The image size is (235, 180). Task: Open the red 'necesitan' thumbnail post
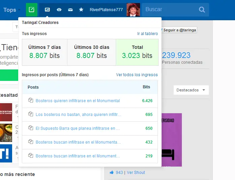pos(6,112)
